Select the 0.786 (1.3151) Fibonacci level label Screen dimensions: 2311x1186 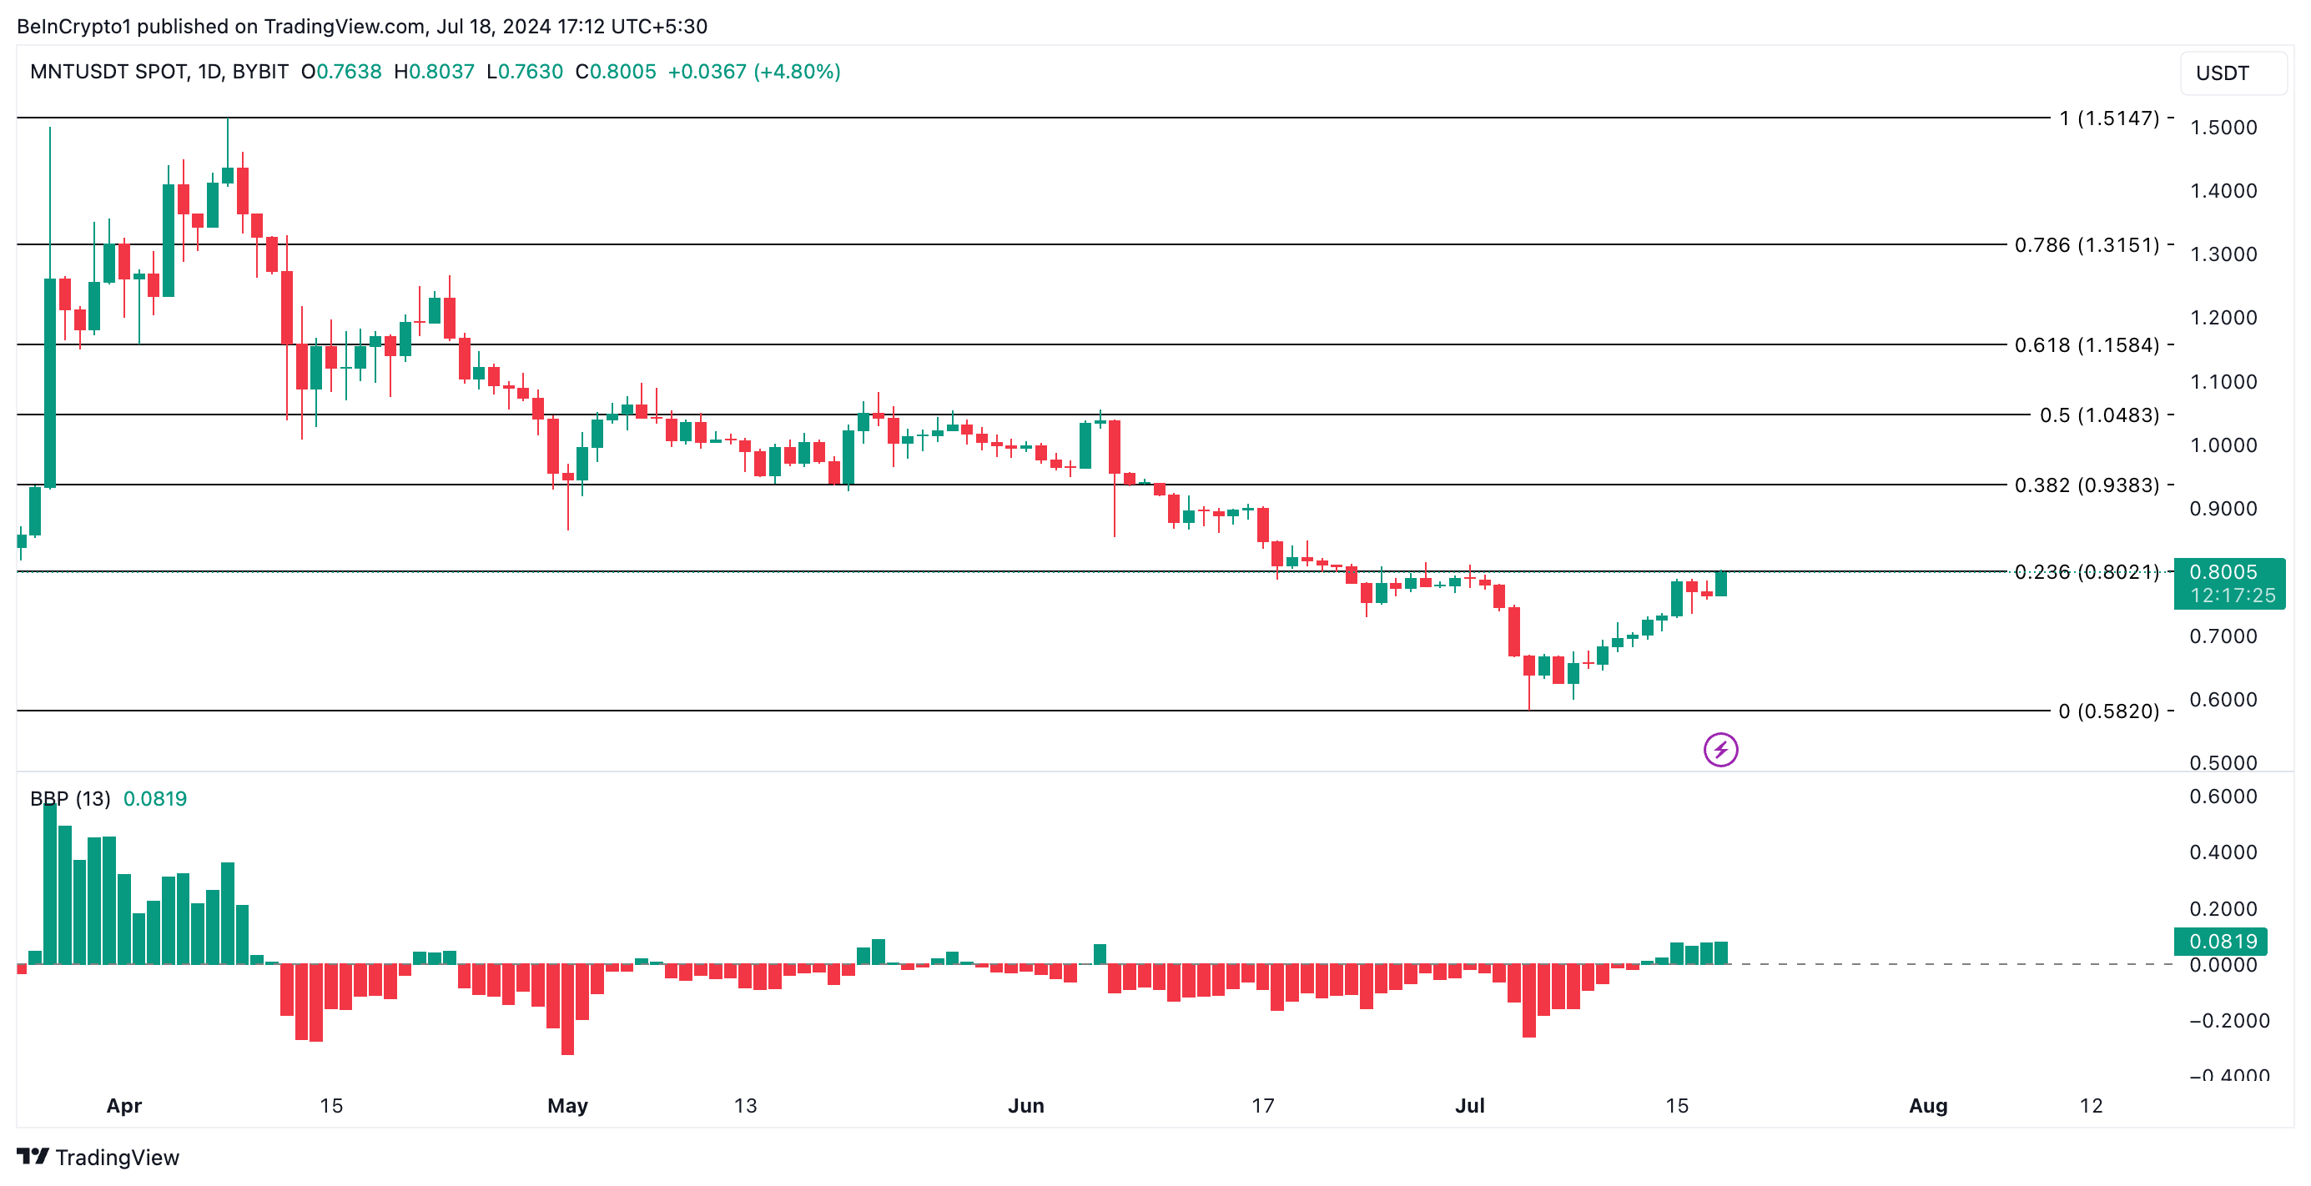(x=2086, y=245)
